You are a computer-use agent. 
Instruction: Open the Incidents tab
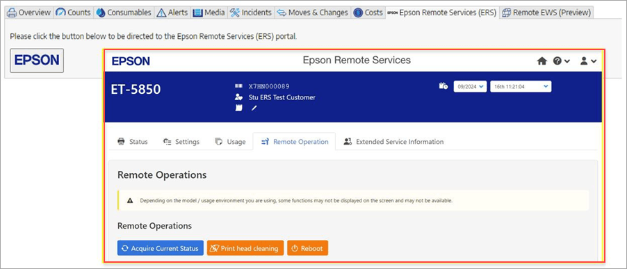pyautogui.click(x=251, y=13)
